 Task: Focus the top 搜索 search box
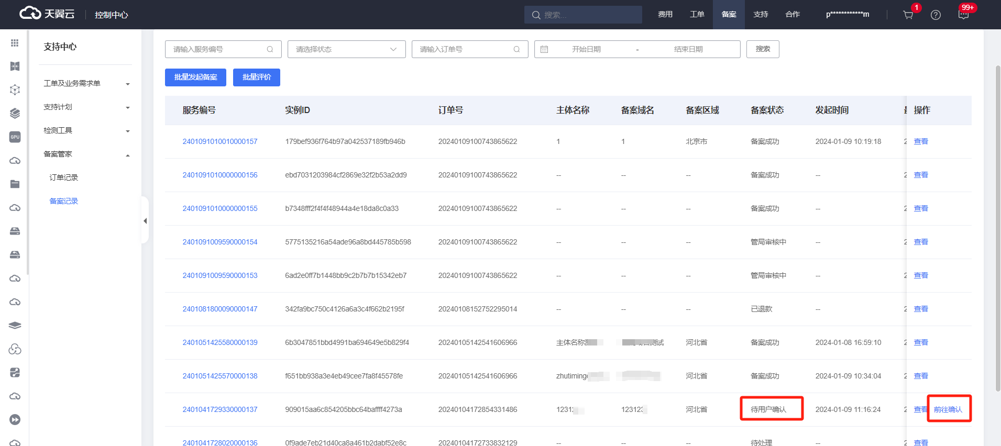(583, 15)
